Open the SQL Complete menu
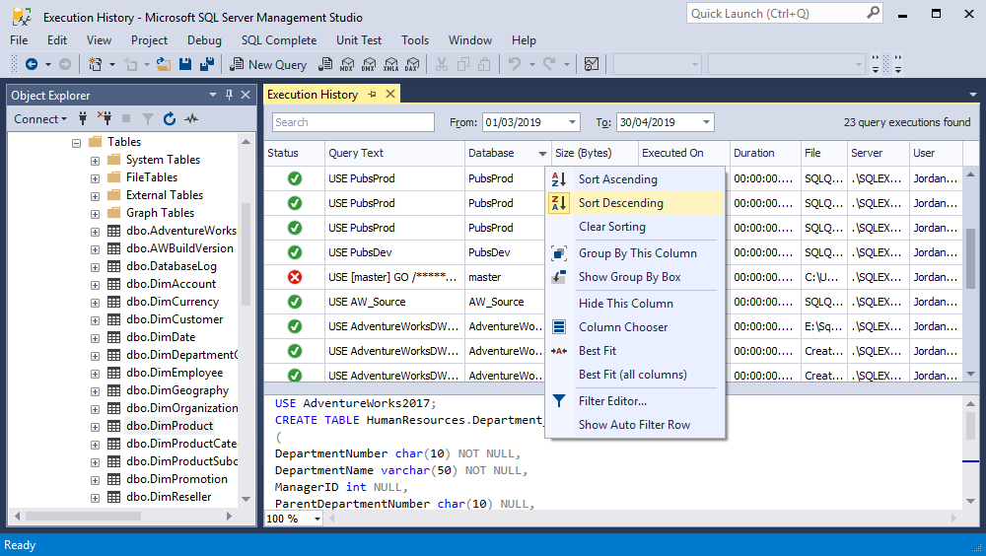The image size is (986, 556). (x=279, y=40)
